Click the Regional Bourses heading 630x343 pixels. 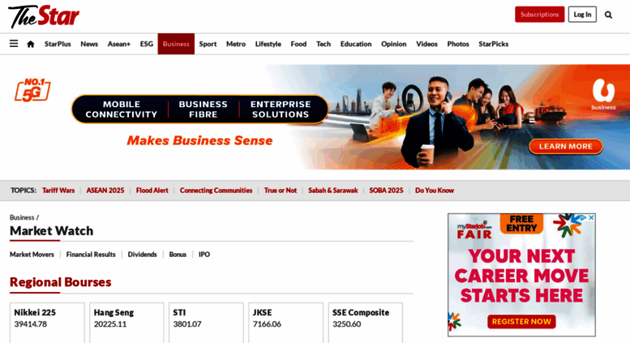(60, 282)
